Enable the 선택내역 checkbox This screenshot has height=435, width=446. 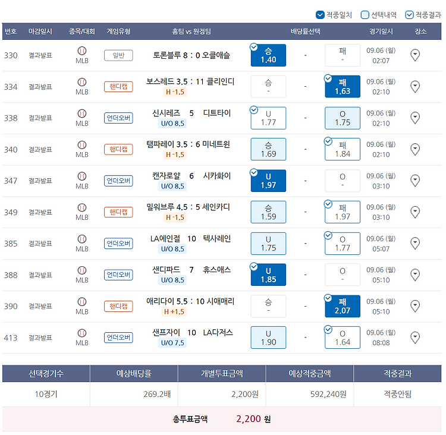tap(365, 15)
